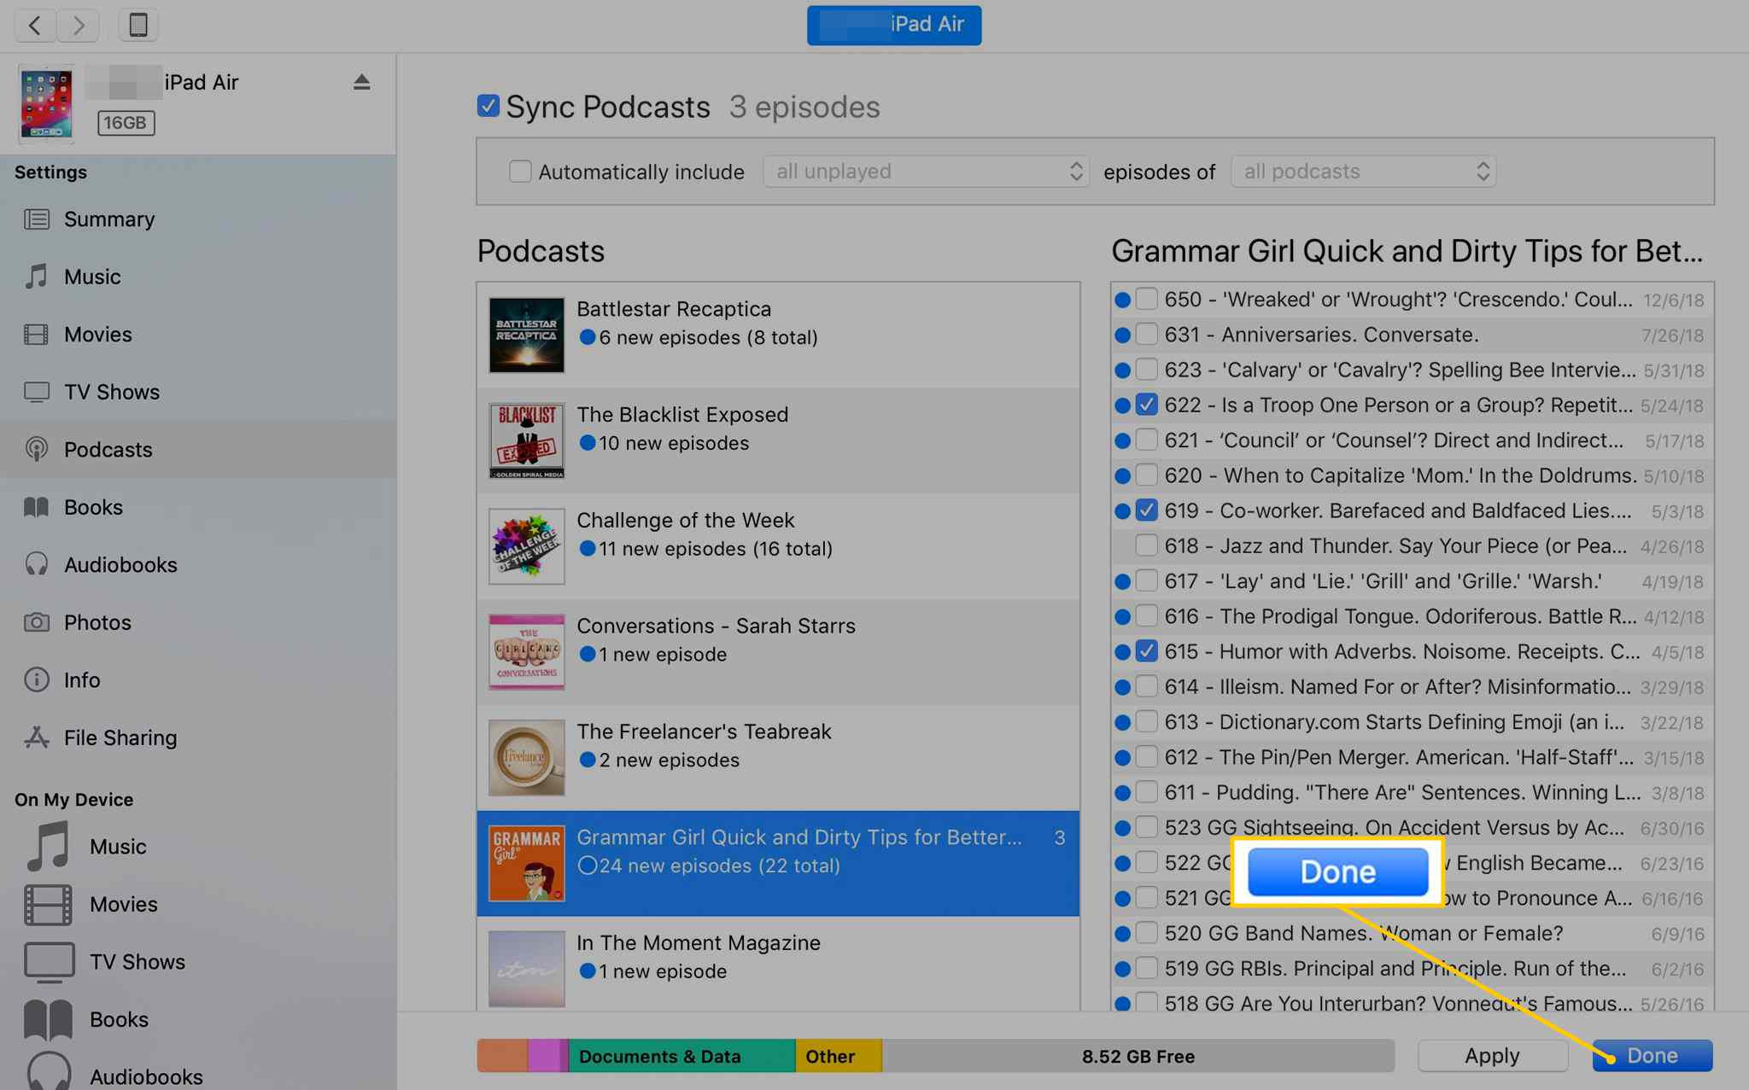Check episode 520 GG Band Names
The image size is (1749, 1090).
click(x=1147, y=933)
